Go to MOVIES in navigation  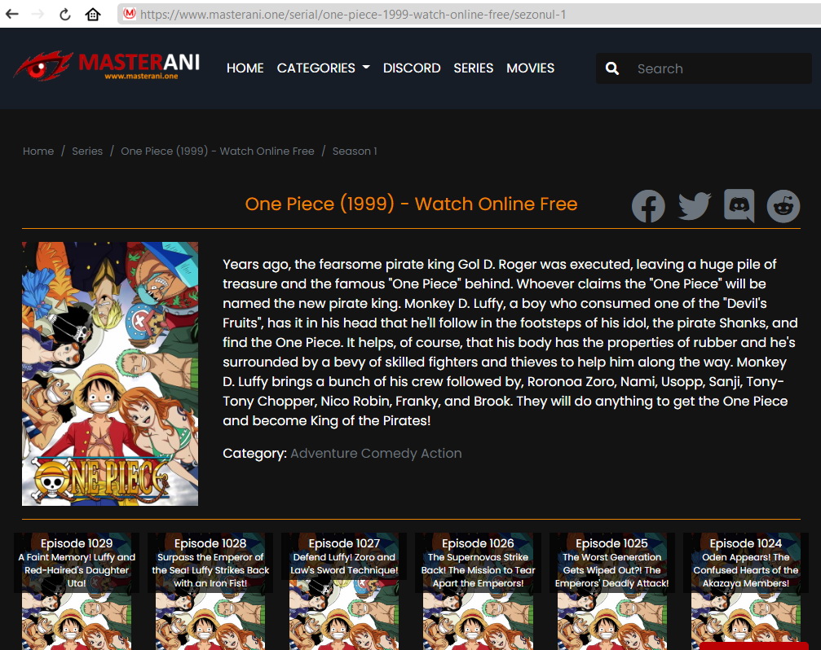(530, 68)
